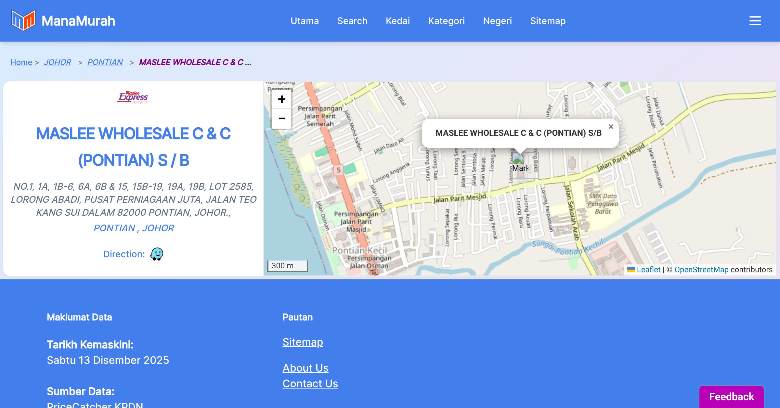Screen dimensions: 780x408
Task: Open Negeri navigation item
Action: [x=497, y=21]
